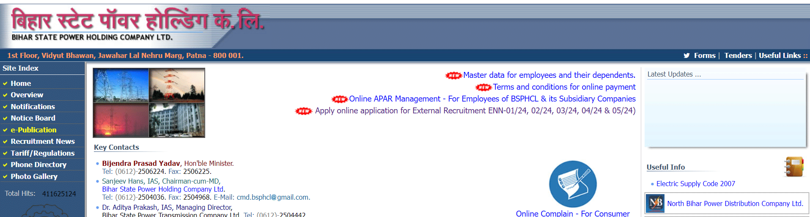Open the Tenders menu item
This screenshot has height=217, width=810.
point(738,55)
